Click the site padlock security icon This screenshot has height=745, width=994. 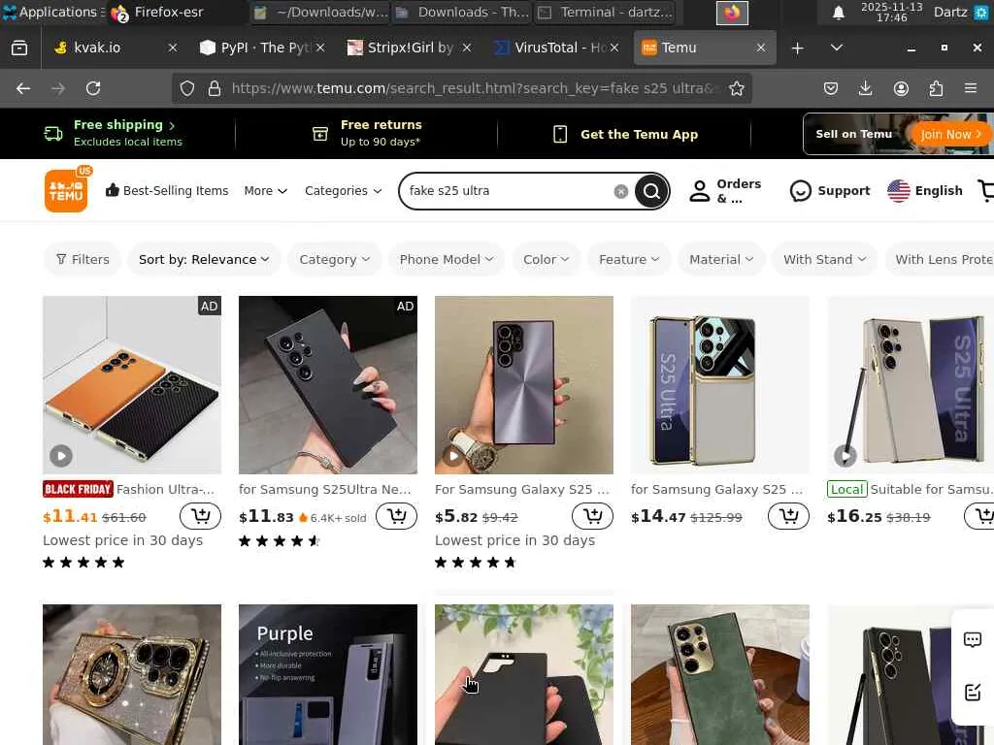215,88
